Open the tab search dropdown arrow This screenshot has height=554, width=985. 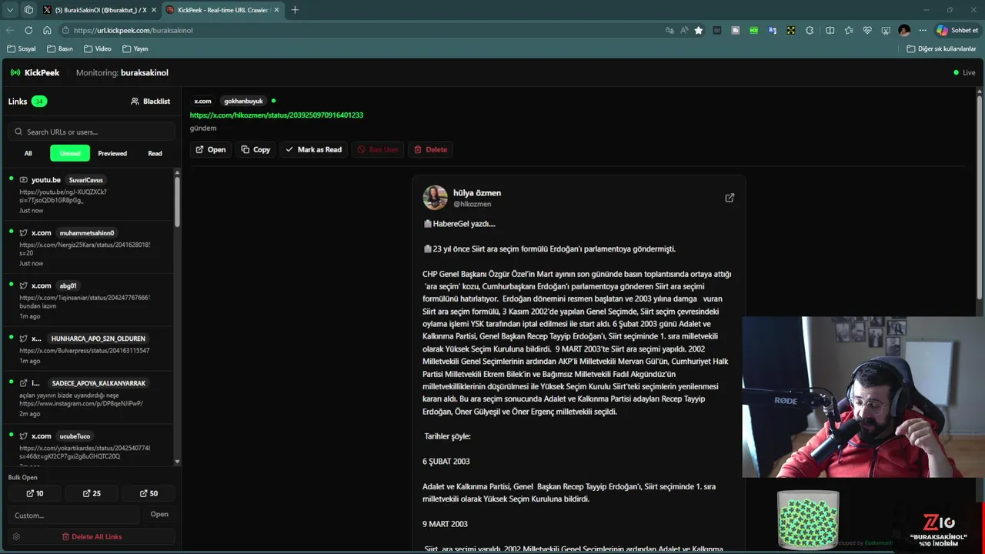(x=10, y=10)
